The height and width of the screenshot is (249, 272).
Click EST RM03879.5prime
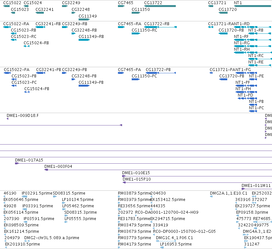point(135,193)
